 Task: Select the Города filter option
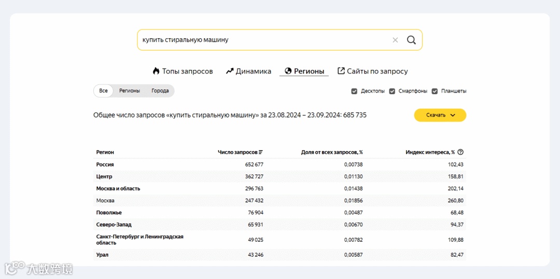point(160,91)
